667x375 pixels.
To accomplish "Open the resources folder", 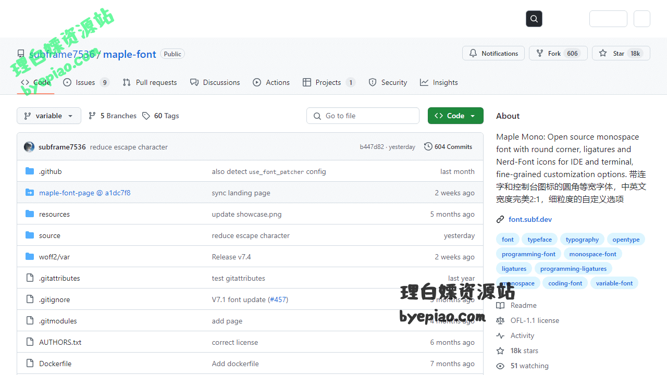I will click(54, 214).
